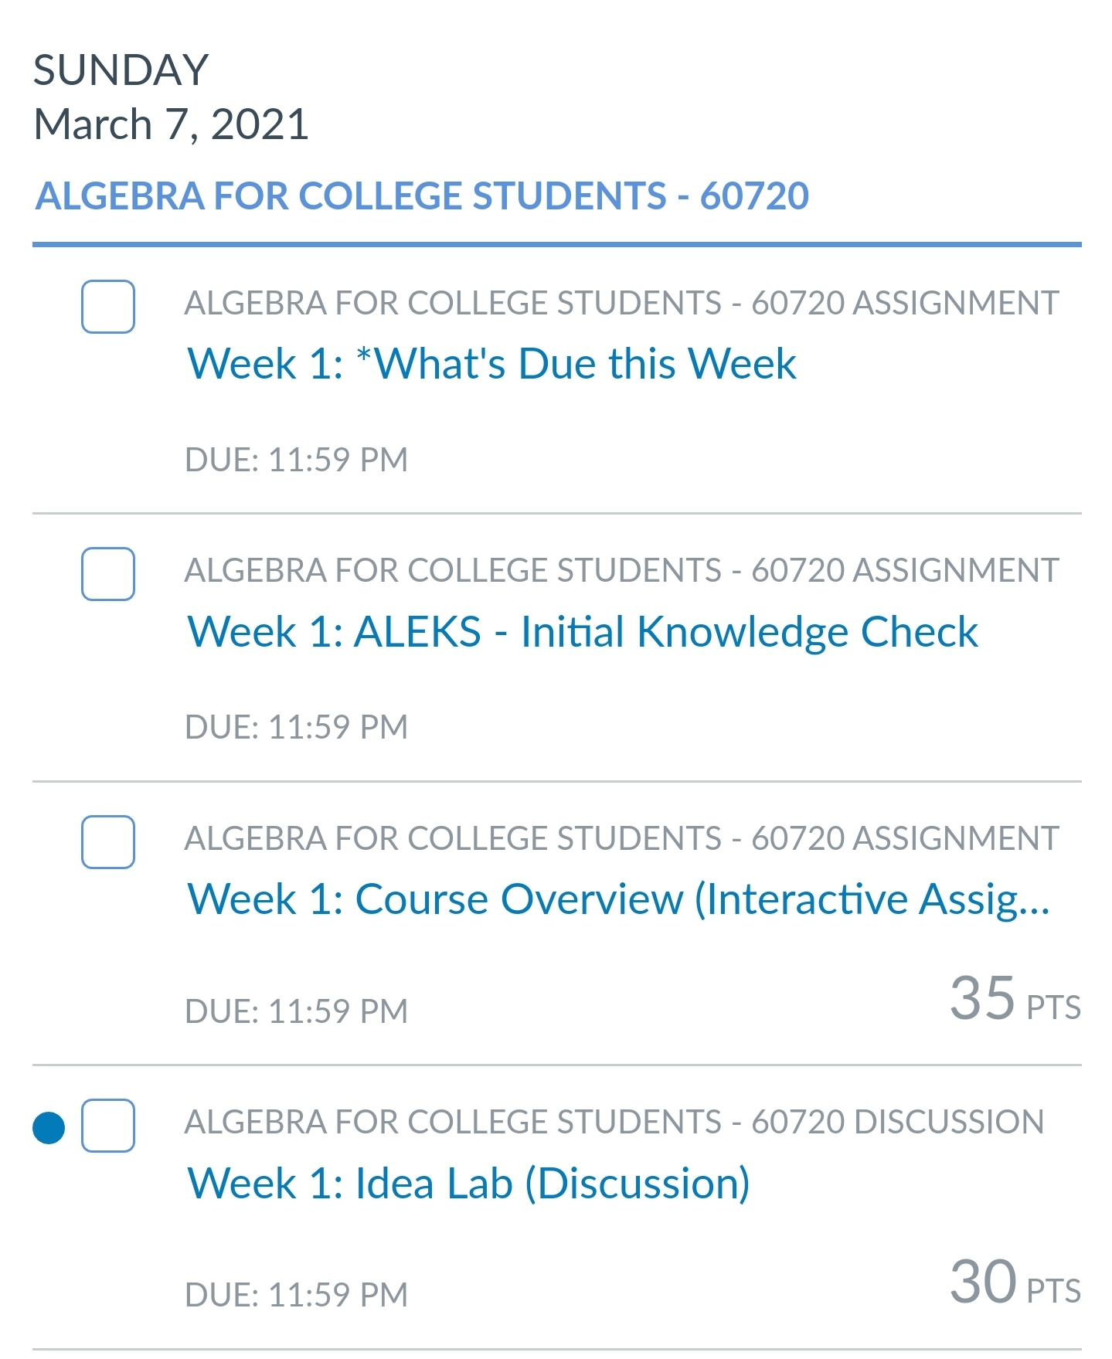Click due time under What's Due this Week
This screenshot has height=1359, width=1112.
(296, 460)
